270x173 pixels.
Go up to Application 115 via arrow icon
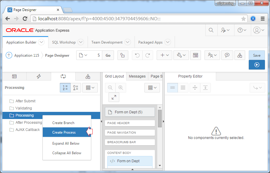click(x=9, y=55)
